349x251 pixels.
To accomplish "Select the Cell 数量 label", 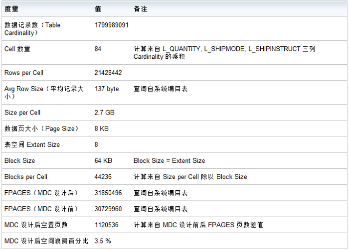I will click(17, 49).
